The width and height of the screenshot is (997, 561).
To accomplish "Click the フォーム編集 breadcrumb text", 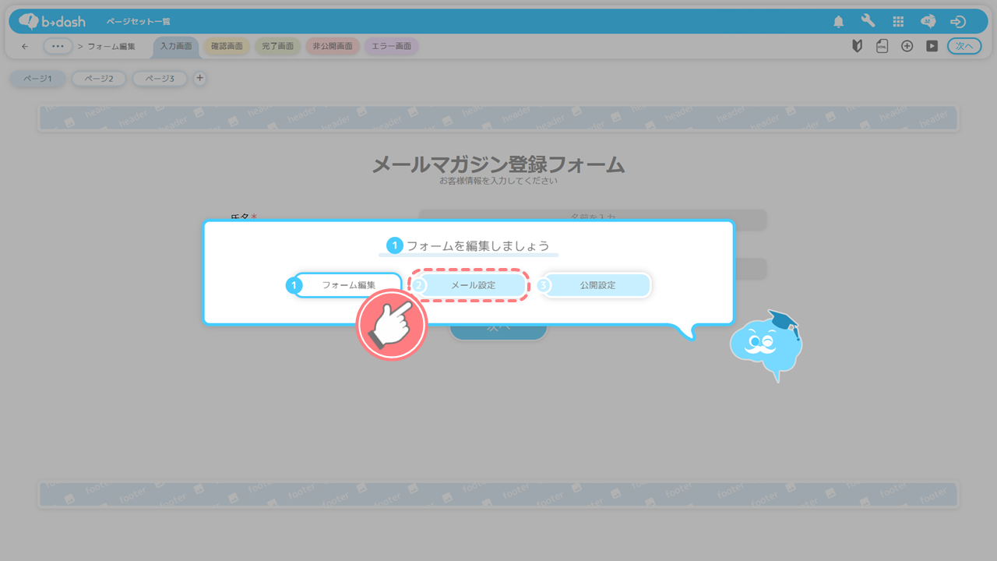I will coord(111,47).
